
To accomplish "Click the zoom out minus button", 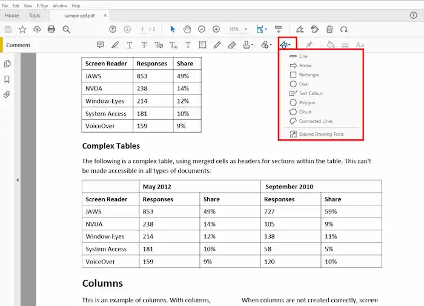I will point(201,29).
